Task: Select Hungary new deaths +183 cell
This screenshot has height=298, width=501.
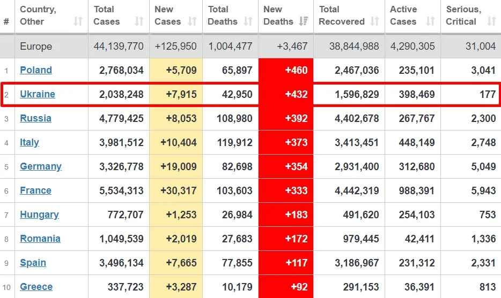Action: (286, 215)
